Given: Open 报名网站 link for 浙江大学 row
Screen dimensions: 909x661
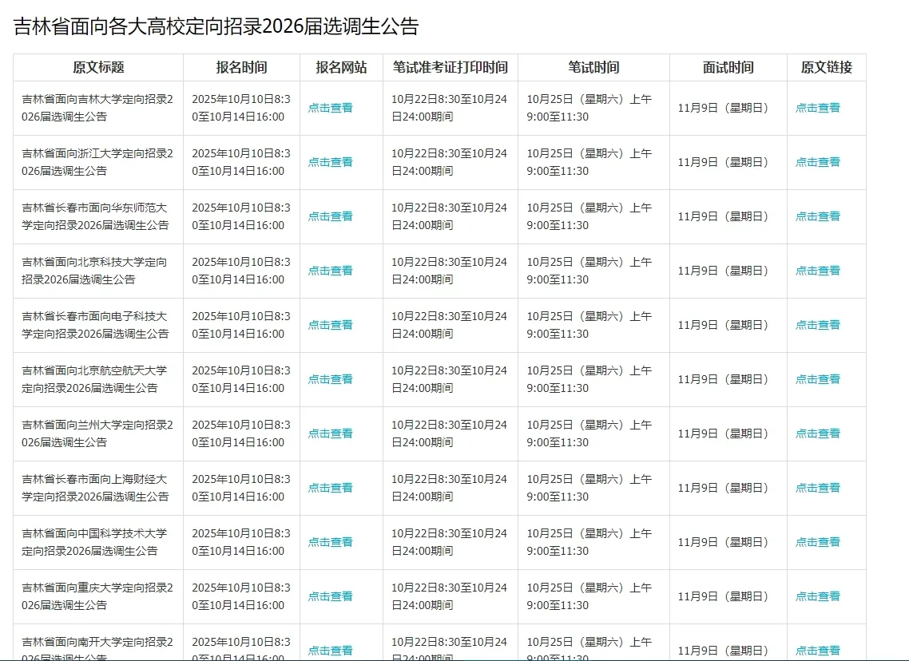Looking at the screenshot, I should coord(331,162).
